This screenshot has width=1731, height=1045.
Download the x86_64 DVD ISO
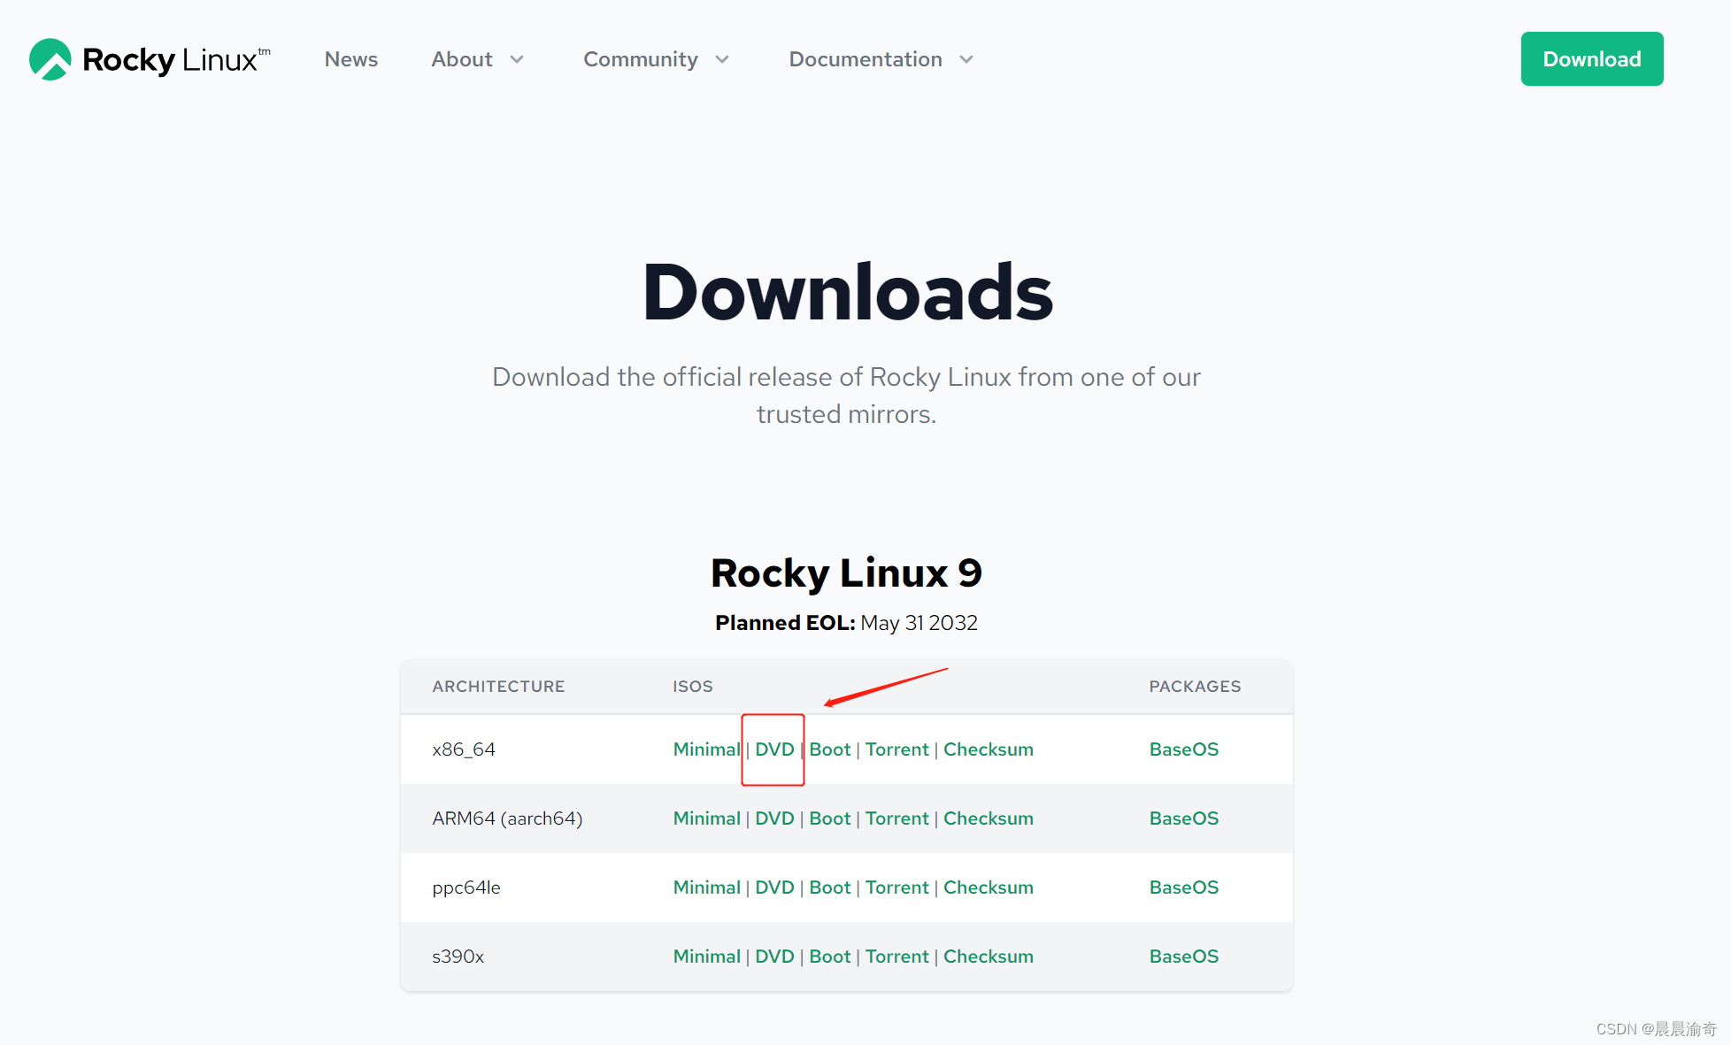tap(774, 749)
